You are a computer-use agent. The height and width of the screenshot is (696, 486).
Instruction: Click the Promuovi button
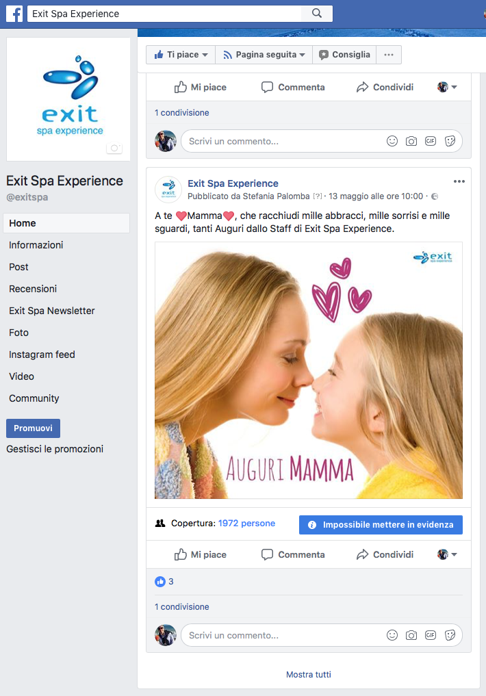click(33, 428)
